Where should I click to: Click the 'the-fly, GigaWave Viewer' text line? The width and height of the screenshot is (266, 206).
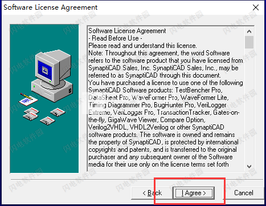pyautogui.click(x=147, y=120)
